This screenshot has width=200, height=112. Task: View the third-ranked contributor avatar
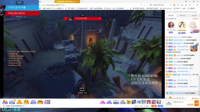(x=192, y=25)
